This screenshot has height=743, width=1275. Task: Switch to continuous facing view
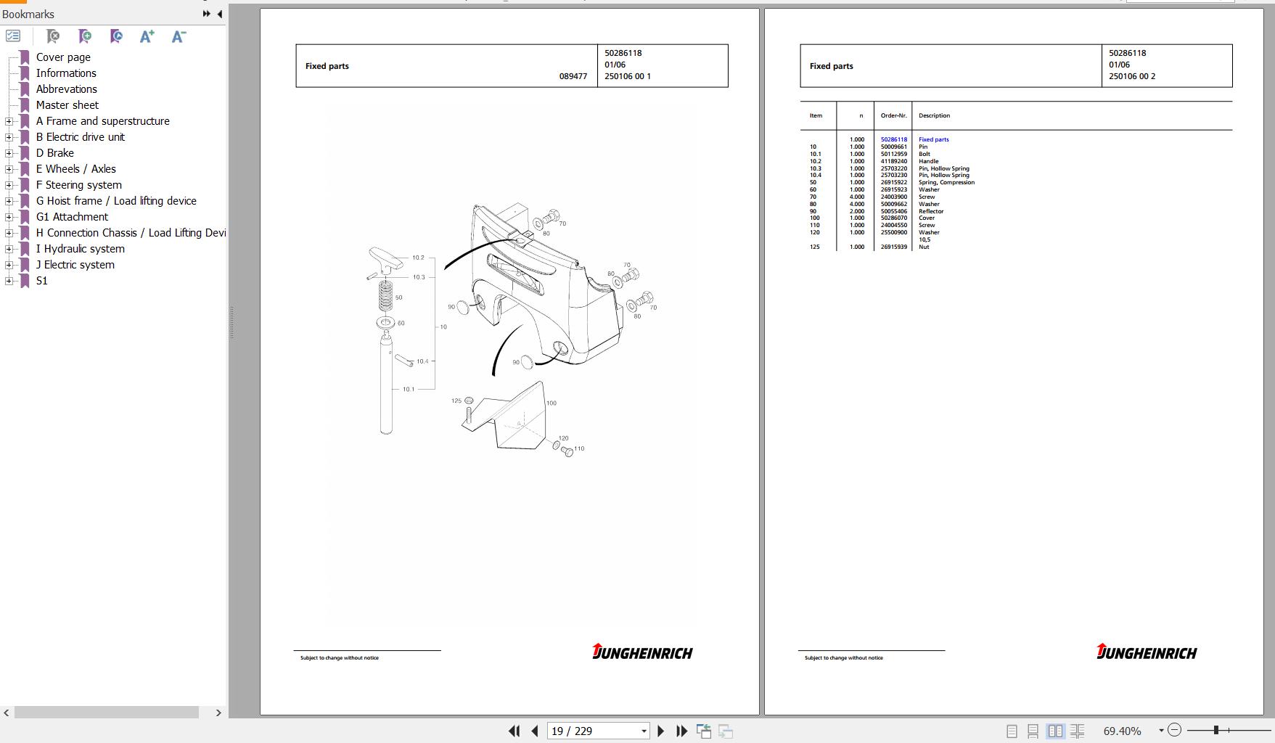(1078, 731)
